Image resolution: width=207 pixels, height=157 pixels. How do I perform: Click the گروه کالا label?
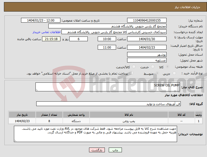click(x=196, y=104)
